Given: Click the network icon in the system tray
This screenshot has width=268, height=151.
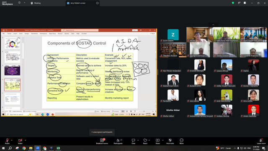Looking at the screenshot, I should click(x=242, y=148).
